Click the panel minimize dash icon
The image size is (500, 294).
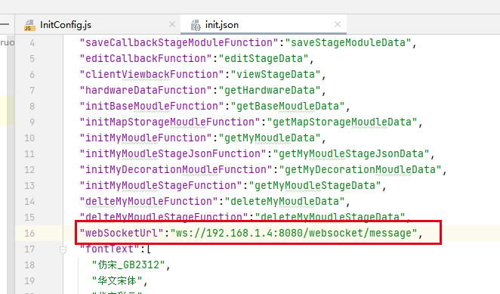(5, 24)
